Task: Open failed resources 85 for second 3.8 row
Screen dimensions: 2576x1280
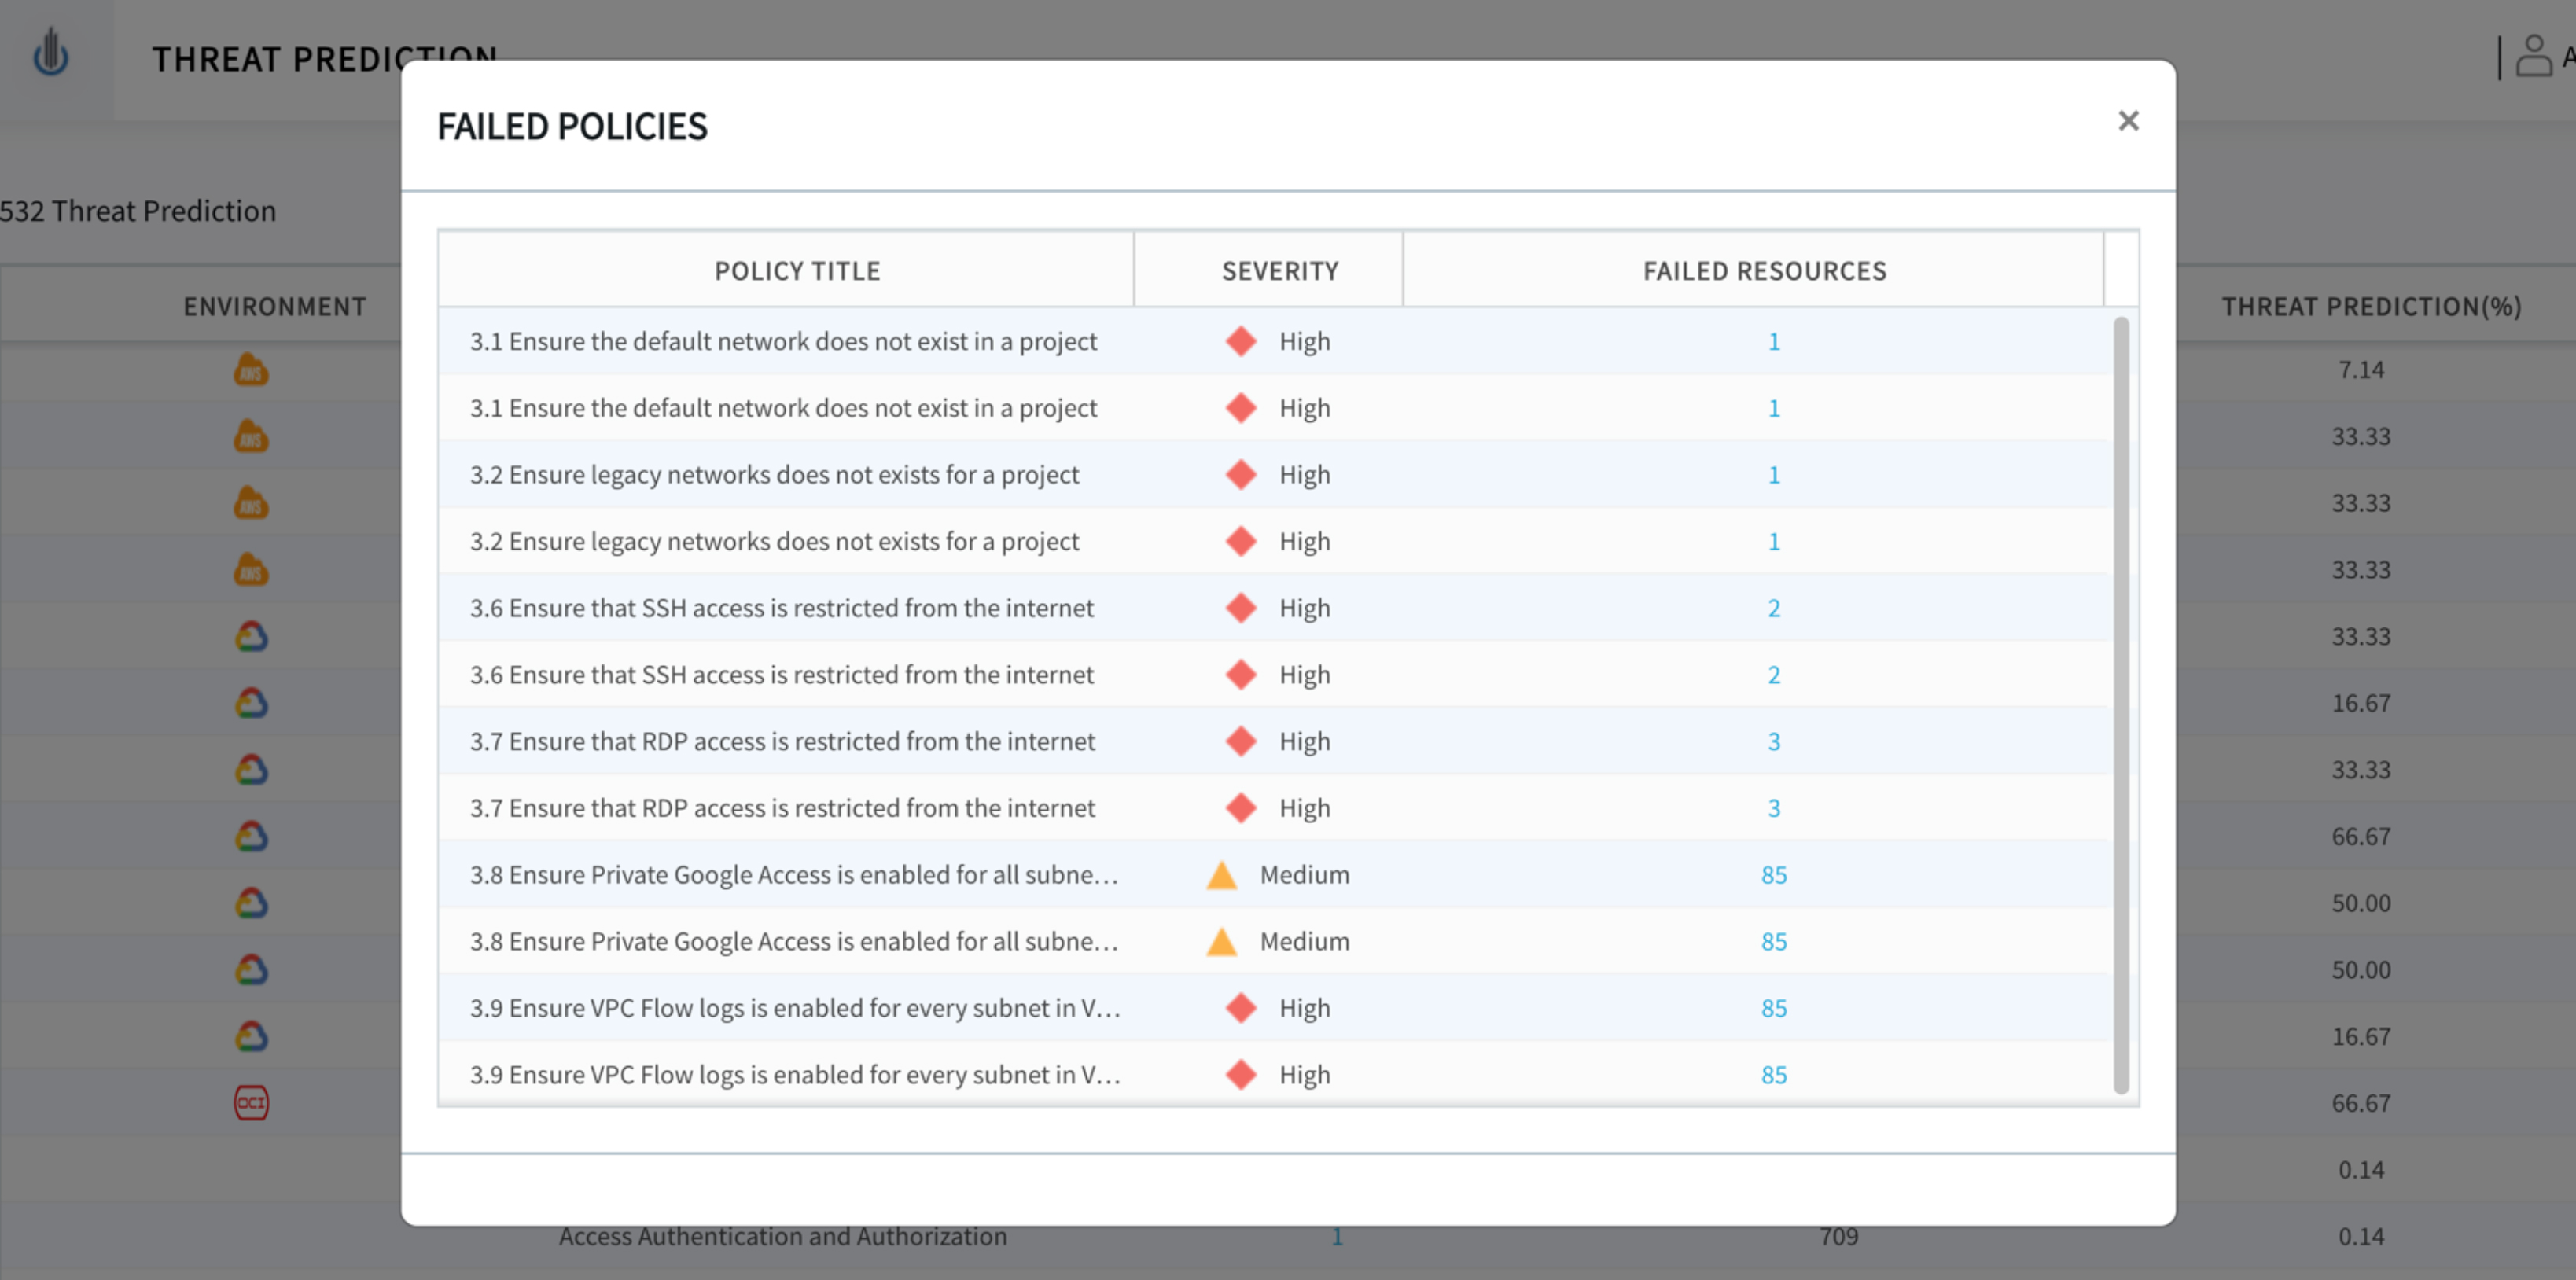Action: pyautogui.click(x=1774, y=942)
